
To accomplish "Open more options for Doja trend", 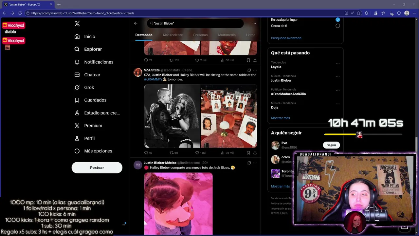I will click(338, 104).
